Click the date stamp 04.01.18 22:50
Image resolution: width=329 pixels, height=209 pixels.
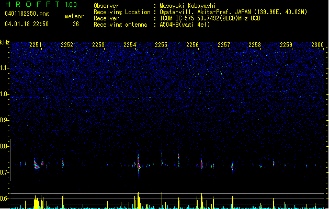[x=27, y=24]
